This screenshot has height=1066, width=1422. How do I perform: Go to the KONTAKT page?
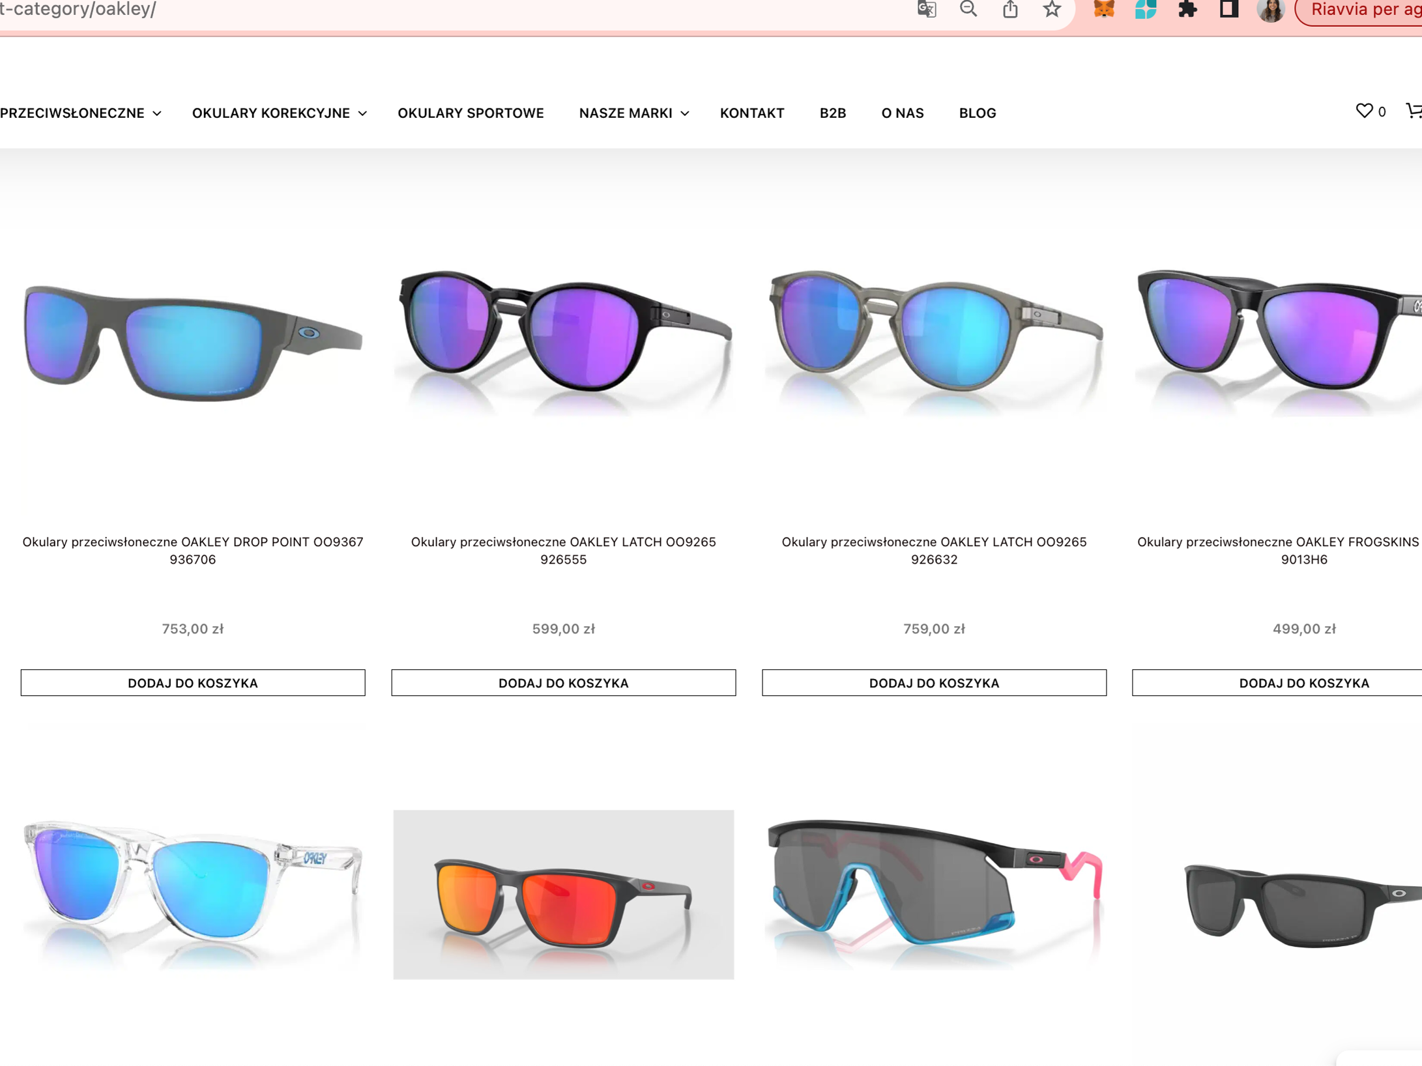(x=752, y=113)
